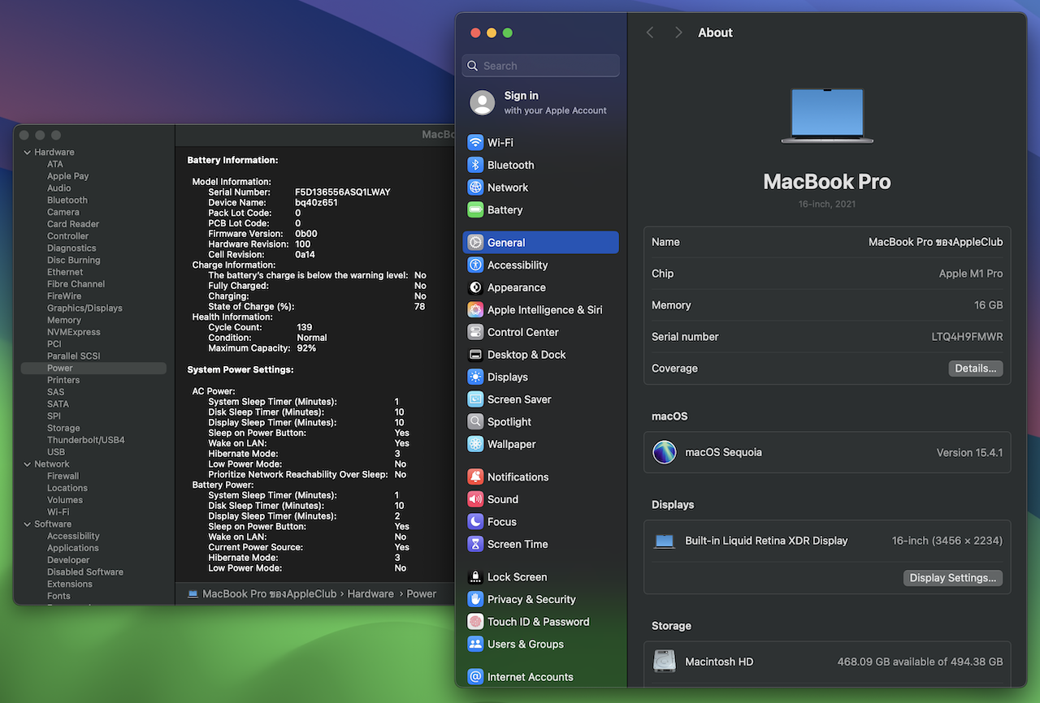Image resolution: width=1040 pixels, height=703 pixels.
Task: Open the Bluetooth icon in Settings sidebar
Action: [x=475, y=165]
